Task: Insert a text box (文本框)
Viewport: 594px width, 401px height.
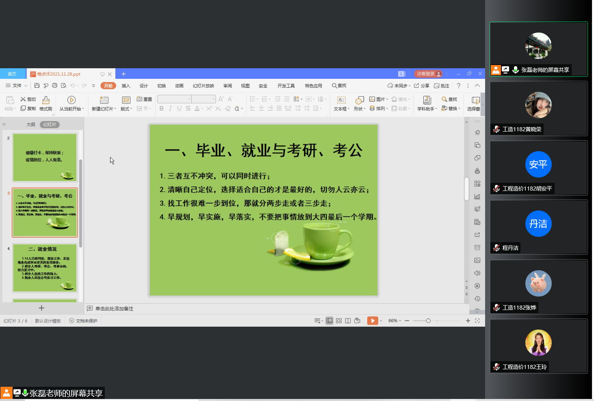Action: pyautogui.click(x=341, y=104)
